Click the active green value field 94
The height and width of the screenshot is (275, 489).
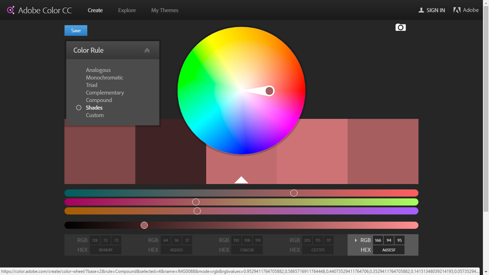pos(389,240)
